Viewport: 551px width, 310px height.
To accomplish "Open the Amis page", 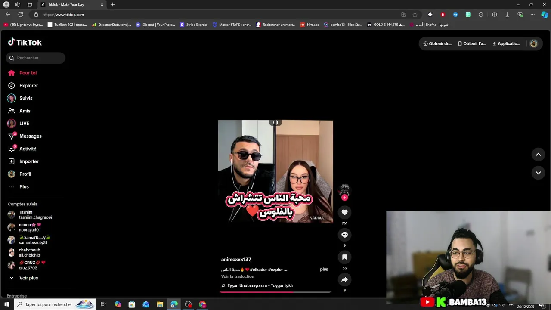I will tap(19, 111).
